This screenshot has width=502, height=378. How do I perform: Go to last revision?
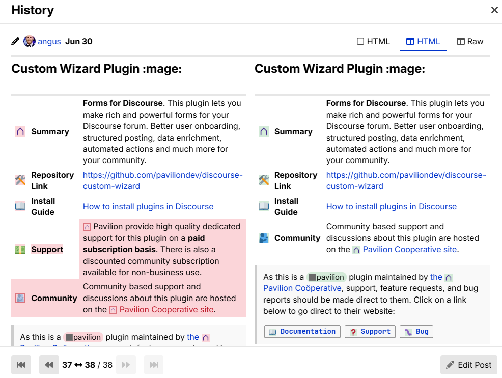click(x=154, y=365)
